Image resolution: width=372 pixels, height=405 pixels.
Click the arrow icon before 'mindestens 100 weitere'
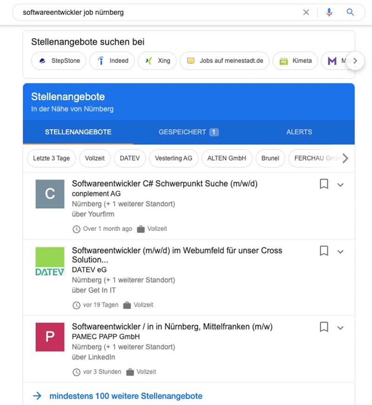[x=37, y=396]
